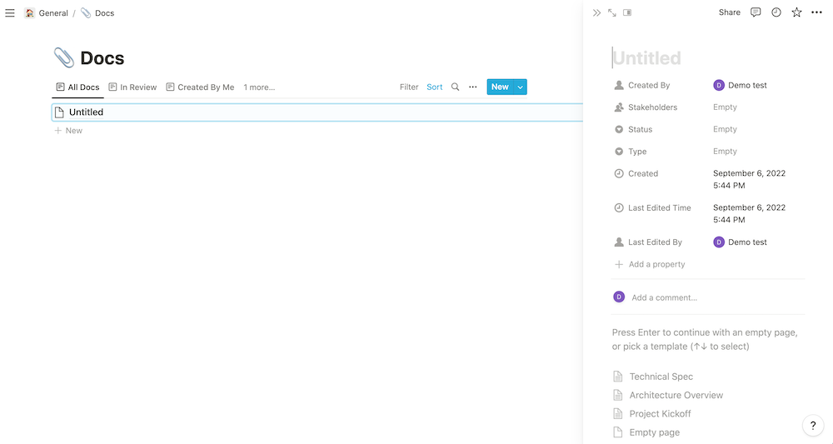Switch to the In Review tab

point(132,87)
